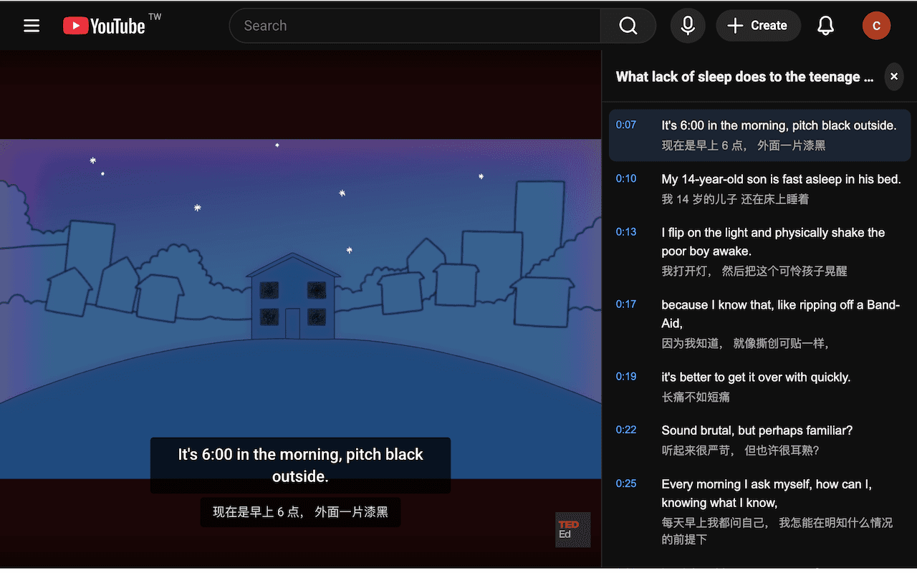
Task: Jump to the 0:07 transcript timestamp
Action: [626, 125]
